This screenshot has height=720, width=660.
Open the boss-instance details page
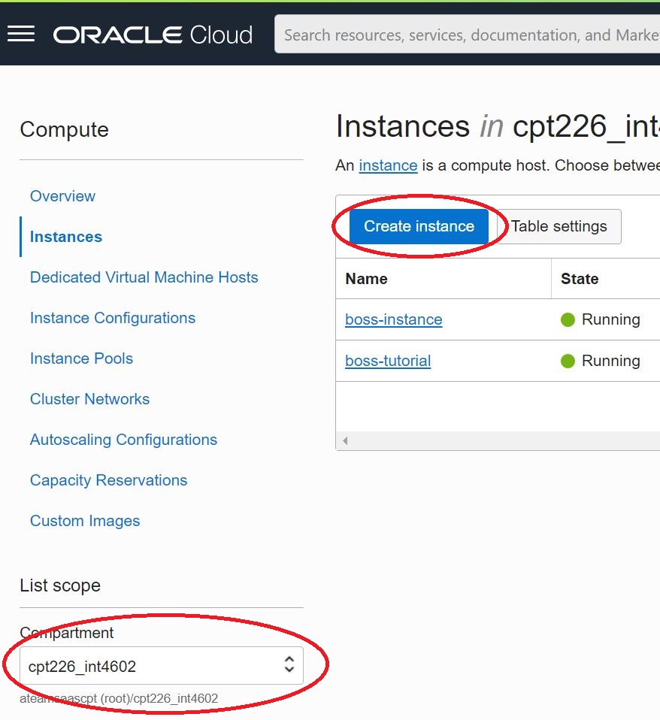coord(393,319)
